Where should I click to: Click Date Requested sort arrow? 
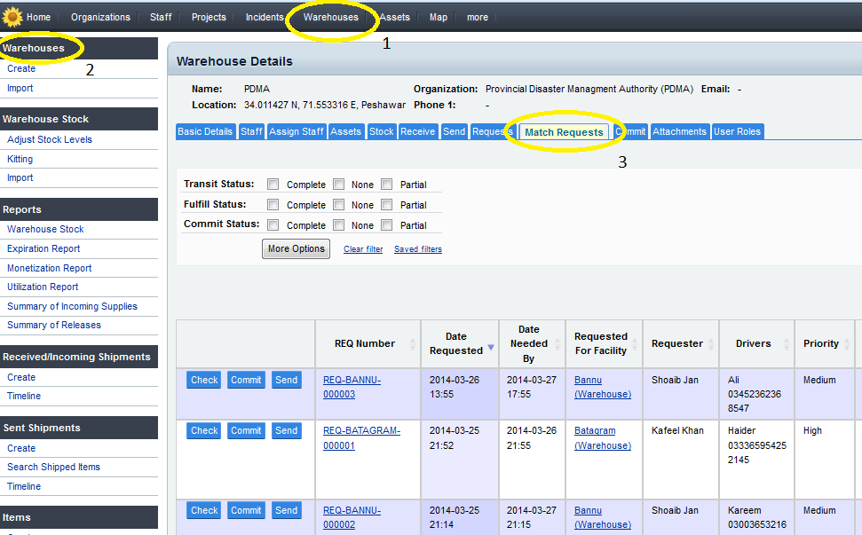pyautogui.click(x=490, y=349)
